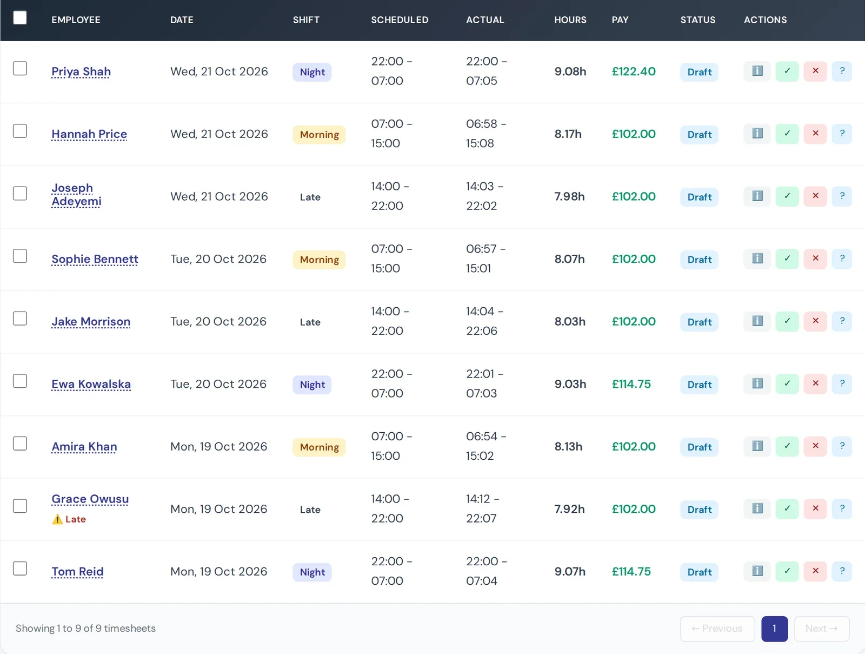The height and width of the screenshot is (654, 865).
Task: Click question mark icon for Hannah Price
Action: 842,134
